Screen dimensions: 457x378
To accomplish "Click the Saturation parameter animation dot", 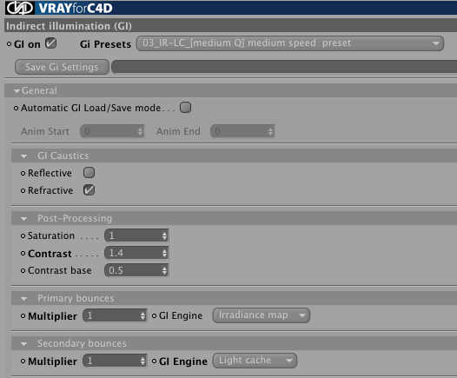I will pos(23,235).
